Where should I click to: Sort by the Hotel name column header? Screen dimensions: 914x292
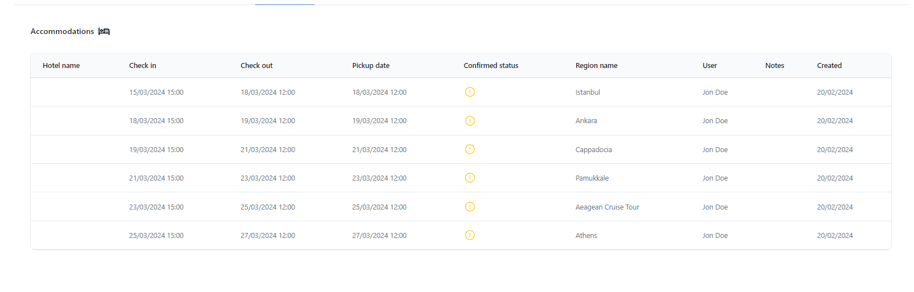pyautogui.click(x=61, y=66)
